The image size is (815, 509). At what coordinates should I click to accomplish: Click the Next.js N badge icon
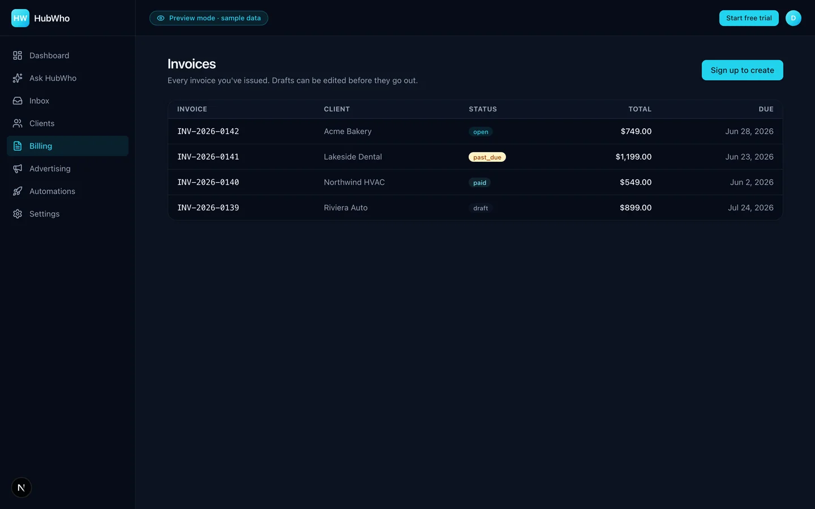click(22, 488)
